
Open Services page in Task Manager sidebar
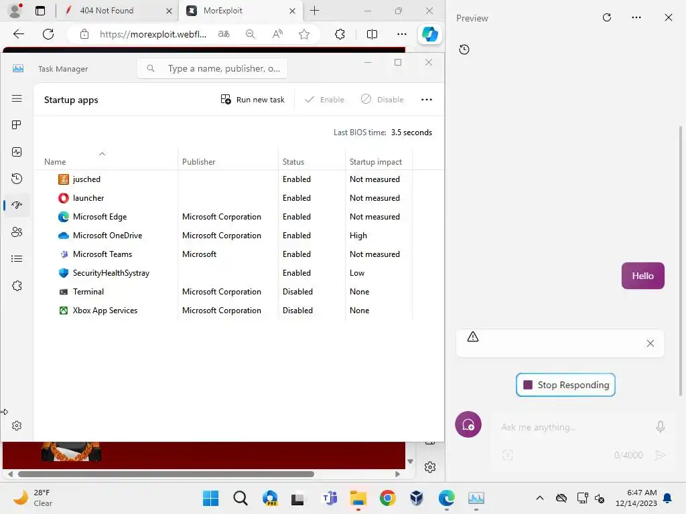click(17, 286)
